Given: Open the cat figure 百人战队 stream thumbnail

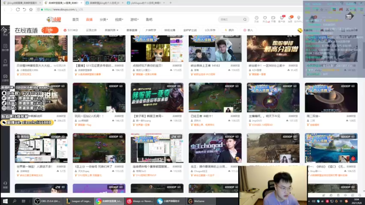Looking at the screenshot, I should click(157, 48).
